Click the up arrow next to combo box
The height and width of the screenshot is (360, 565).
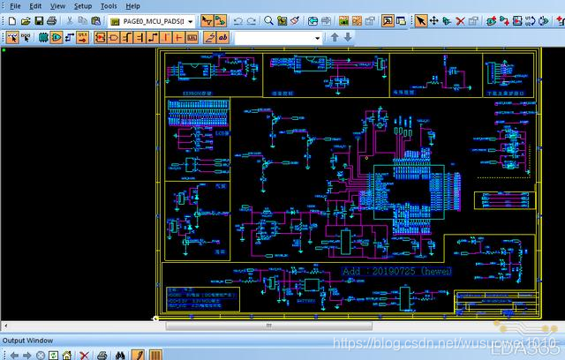[x=335, y=37]
